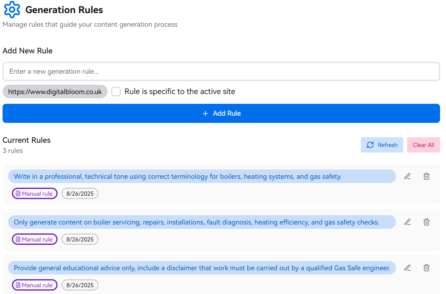Select the professional technical tone rule text
Viewport: 446px width, 294px height.
point(177,176)
